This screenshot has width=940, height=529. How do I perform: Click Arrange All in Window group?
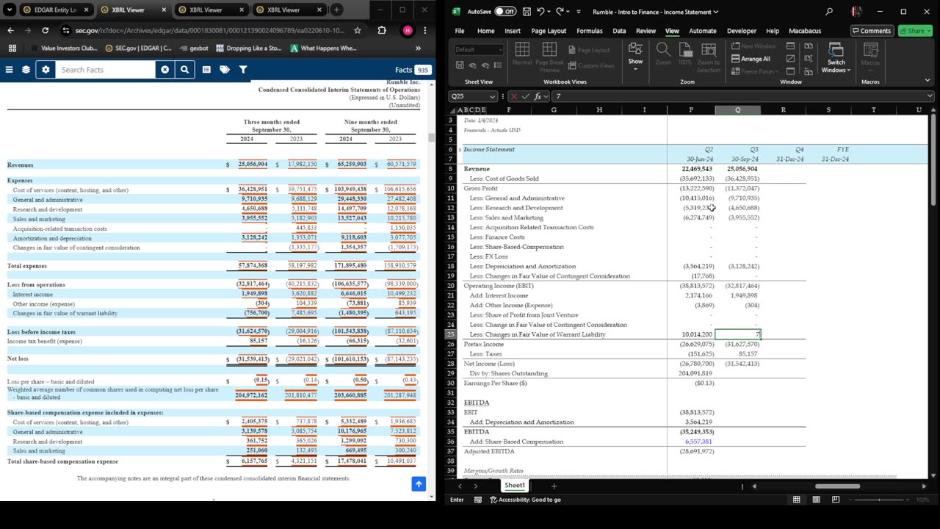(x=751, y=59)
